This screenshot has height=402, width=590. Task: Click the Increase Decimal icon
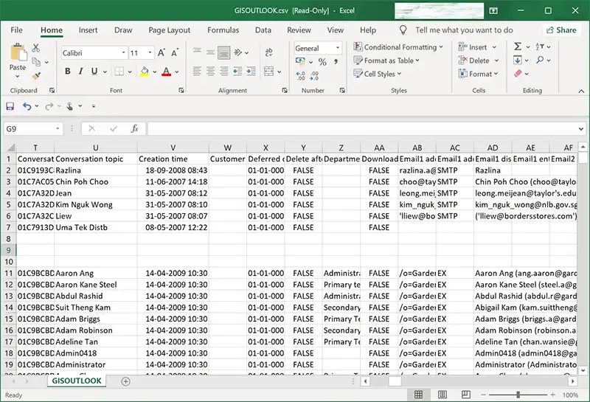coord(301,76)
